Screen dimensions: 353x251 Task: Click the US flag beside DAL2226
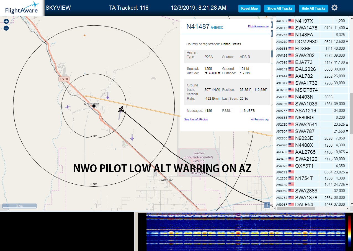pos(291,69)
